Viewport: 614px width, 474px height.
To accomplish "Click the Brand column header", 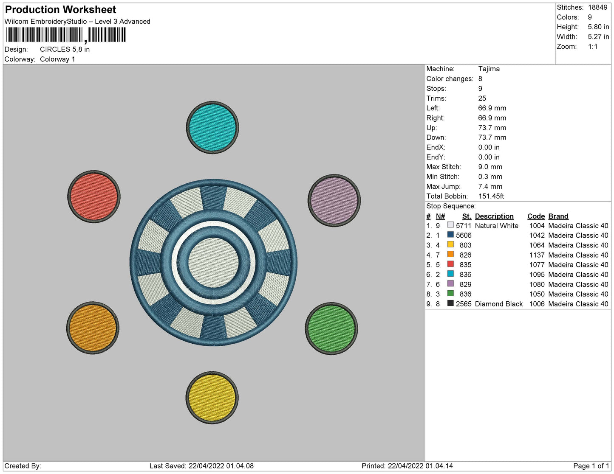I will (558, 216).
